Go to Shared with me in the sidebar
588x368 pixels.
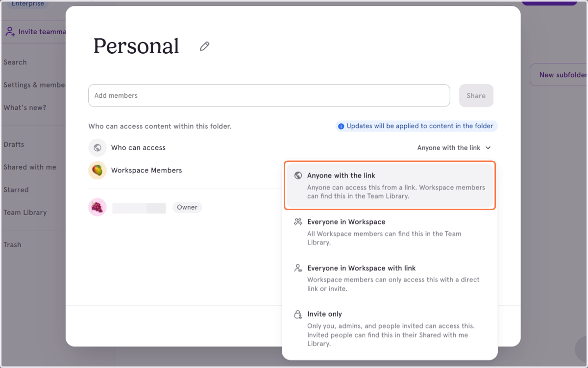click(x=30, y=167)
